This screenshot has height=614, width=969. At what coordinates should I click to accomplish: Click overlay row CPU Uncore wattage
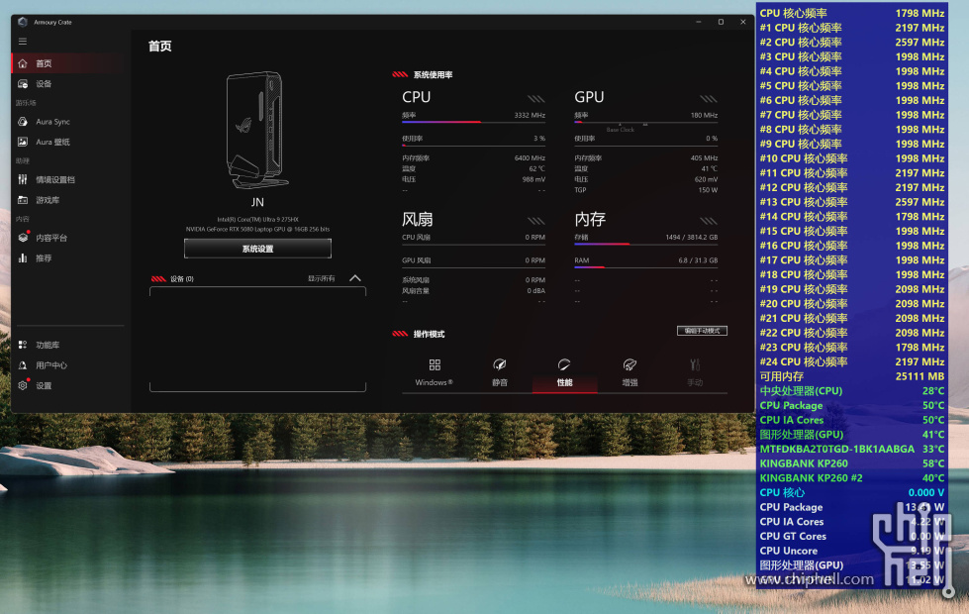[x=851, y=551]
